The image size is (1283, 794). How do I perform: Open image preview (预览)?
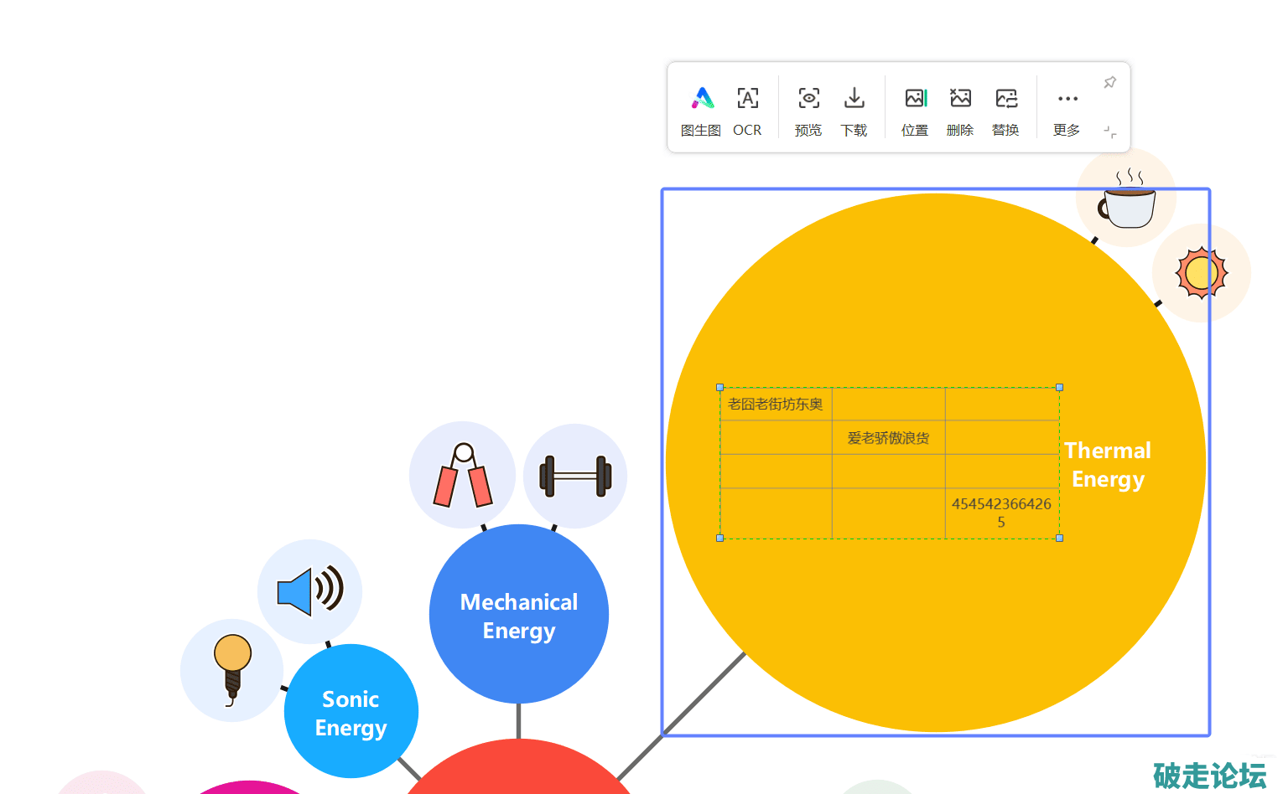pos(808,111)
